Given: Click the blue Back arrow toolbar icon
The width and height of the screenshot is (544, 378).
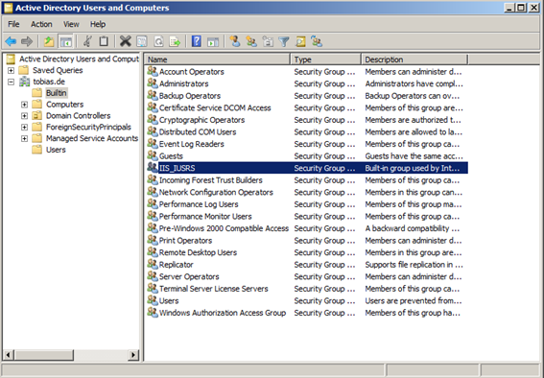Looking at the screenshot, I should pyautogui.click(x=11, y=41).
